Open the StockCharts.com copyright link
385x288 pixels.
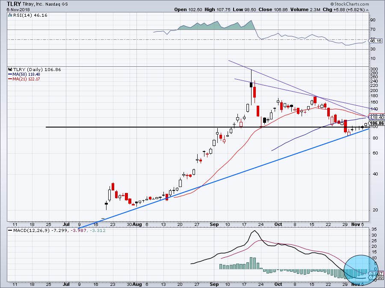349,4
